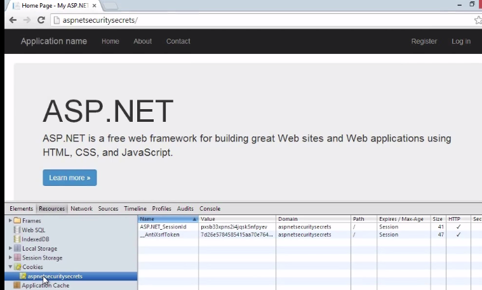Image resolution: width=482 pixels, height=290 pixels.
Task: Close the Home Page browser tab
Action: pyautogui.click(x=95, y=6)
